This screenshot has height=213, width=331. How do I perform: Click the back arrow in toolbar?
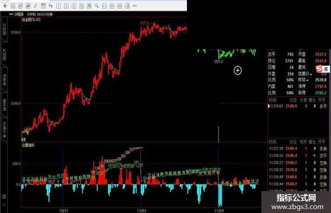5,6
